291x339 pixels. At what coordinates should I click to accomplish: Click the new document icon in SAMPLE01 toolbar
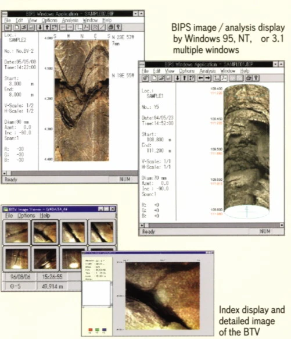pyautogui.click(x=155, y=78)
